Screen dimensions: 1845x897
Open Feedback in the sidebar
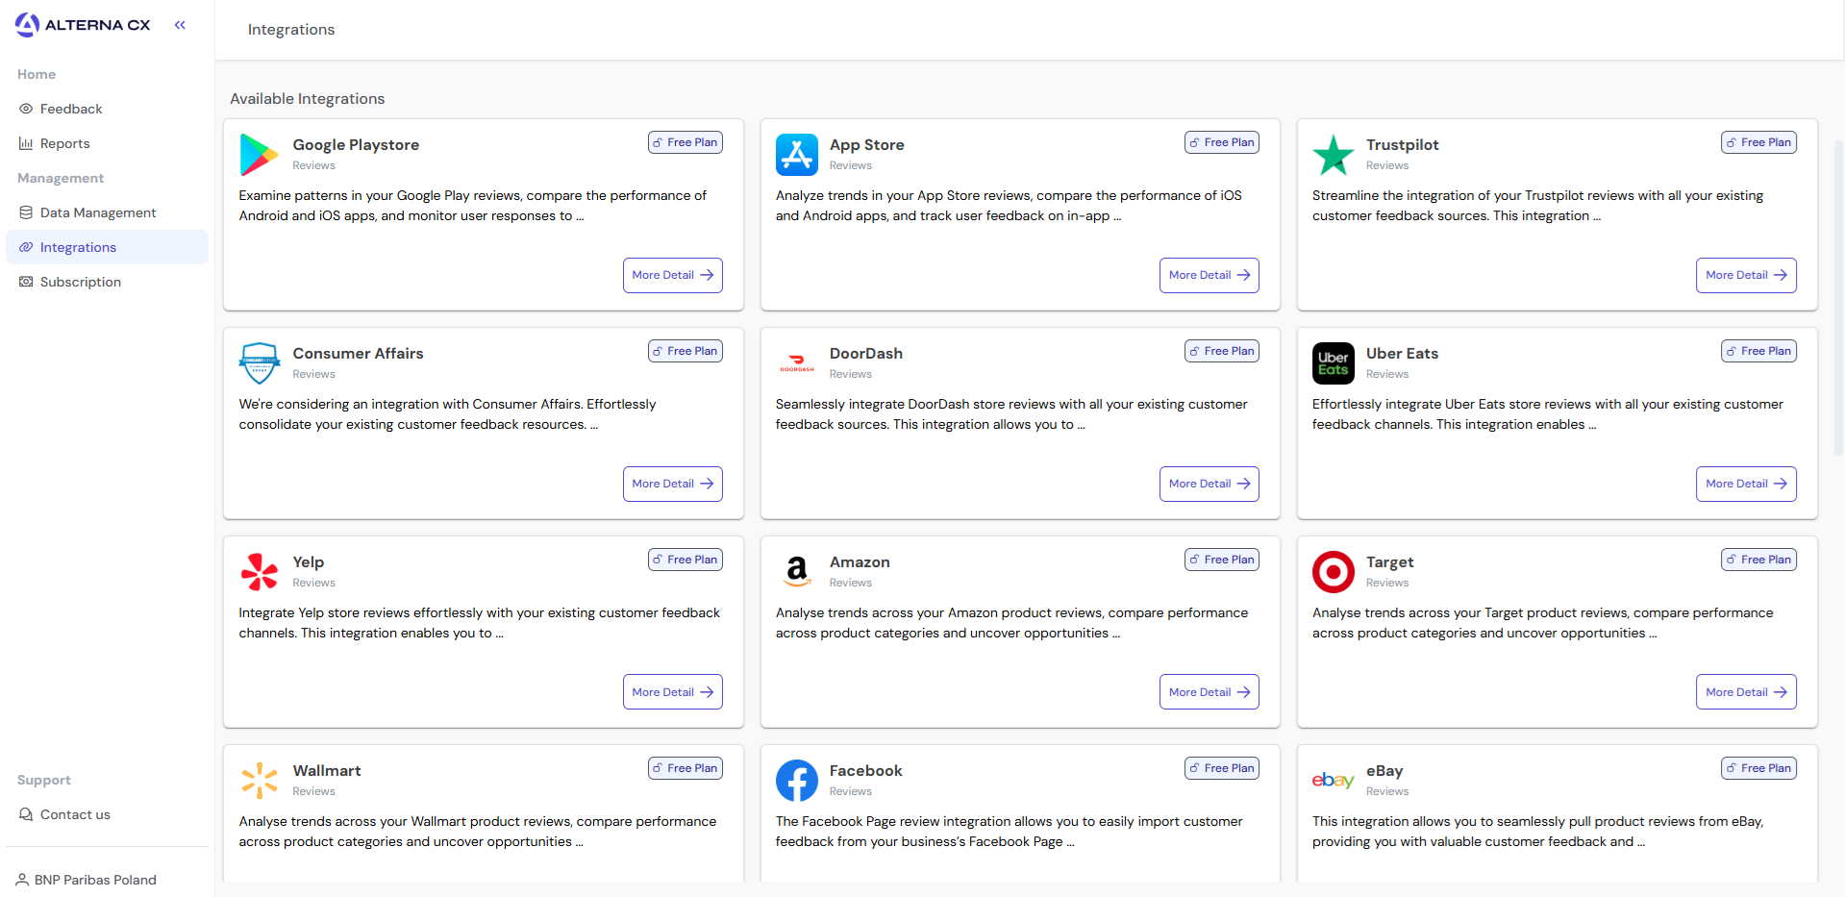[71, 109]
